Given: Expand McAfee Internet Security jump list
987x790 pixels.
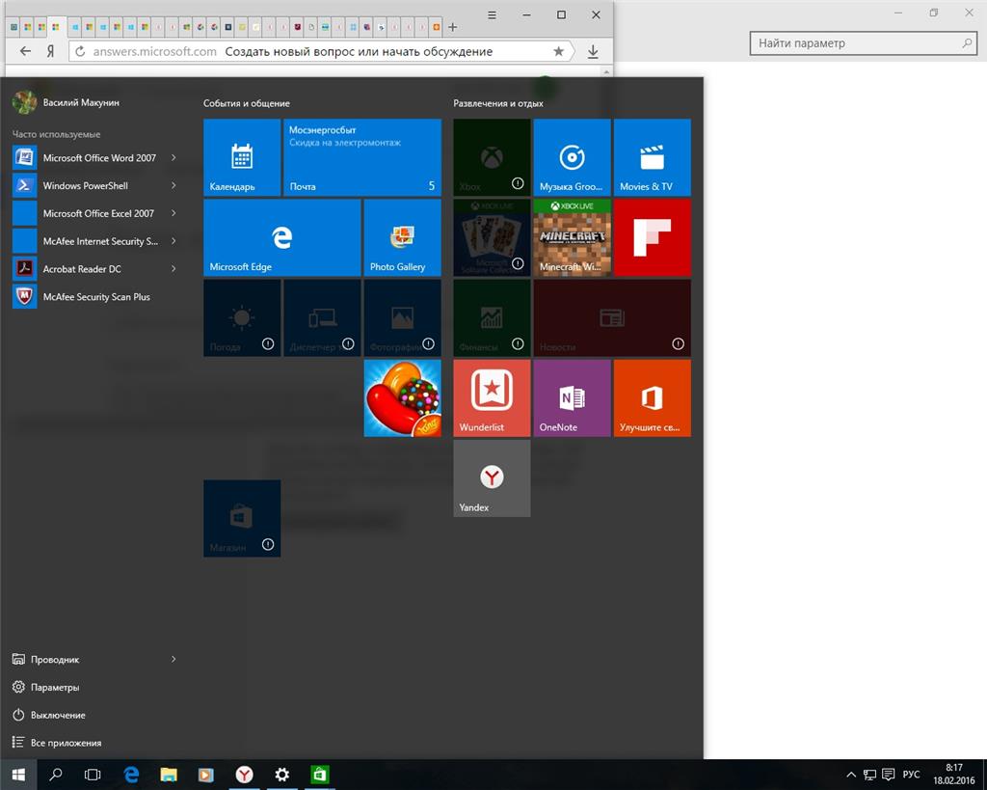Looking at the screenshot, I should coord(173,240).
